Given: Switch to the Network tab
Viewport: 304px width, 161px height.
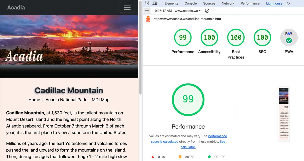Looking at the screenshot, I should click(228, 3).
